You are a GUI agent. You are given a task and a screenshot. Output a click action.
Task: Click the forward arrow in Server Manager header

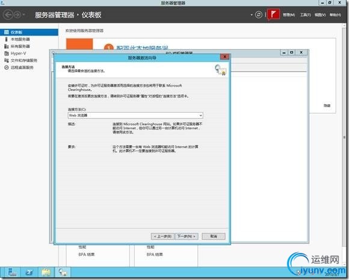tap(17, 15)
